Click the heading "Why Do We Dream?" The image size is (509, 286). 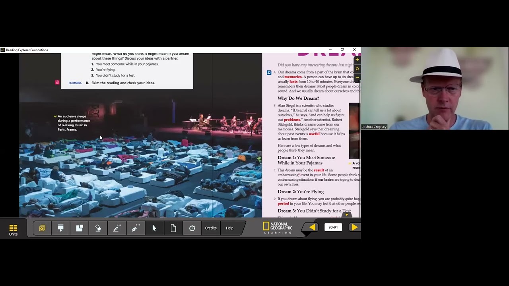pyautogui.click(x=298, y=98)
